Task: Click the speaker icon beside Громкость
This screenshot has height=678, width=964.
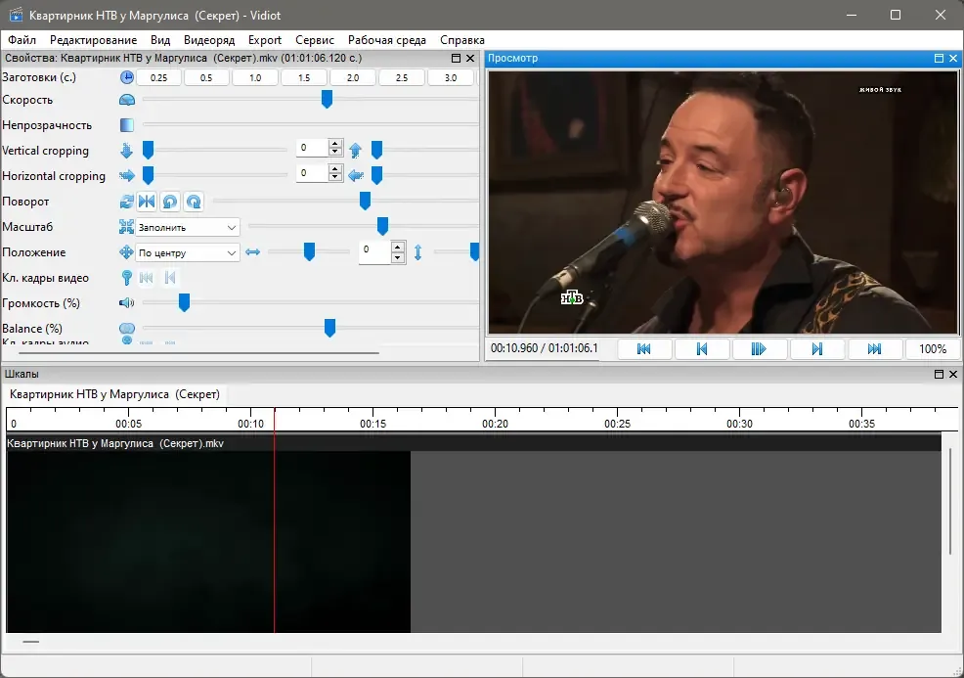Action: click(x=127, y=302)
